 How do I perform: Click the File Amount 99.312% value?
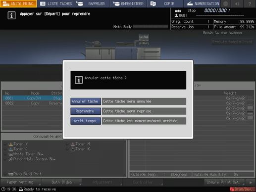tap(247, 27)
